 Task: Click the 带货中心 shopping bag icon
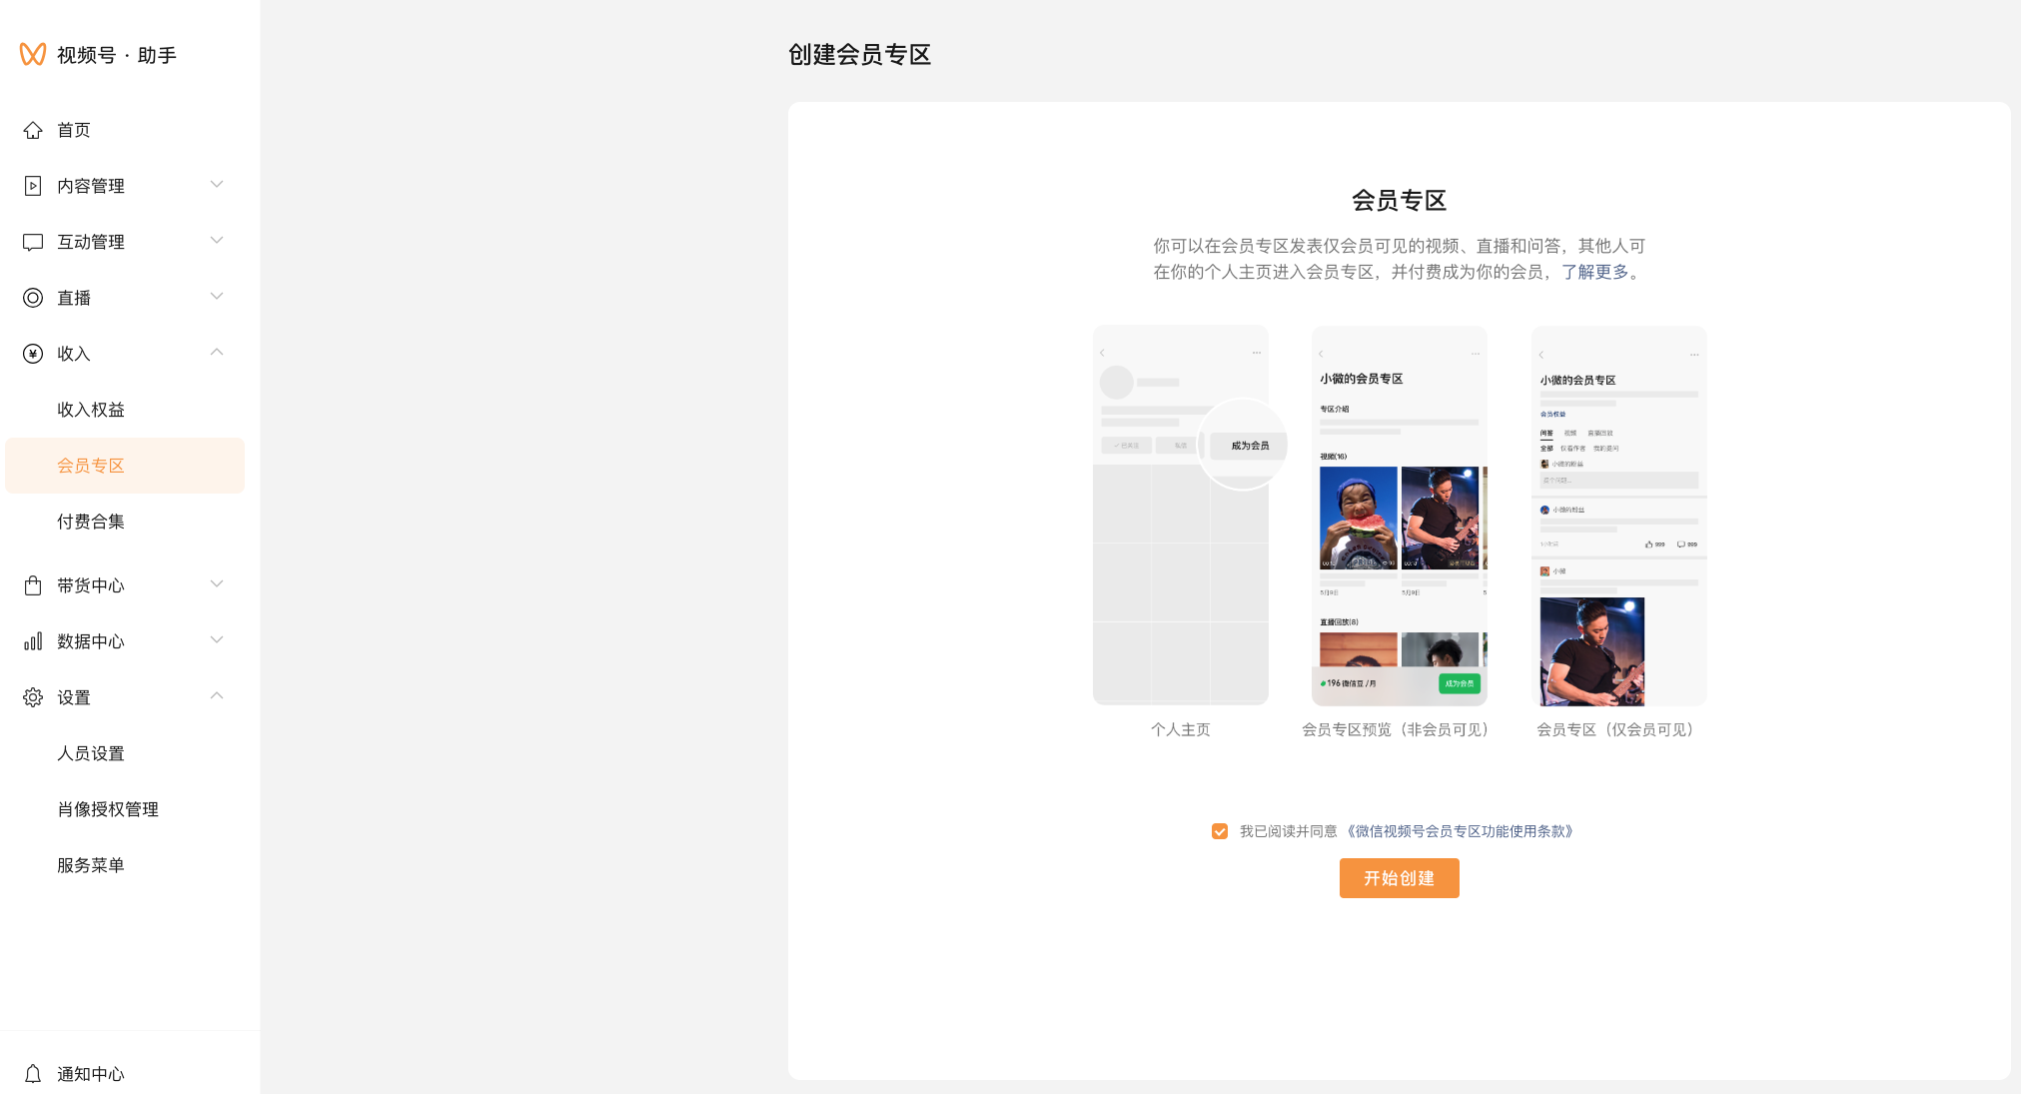(33, 585)
